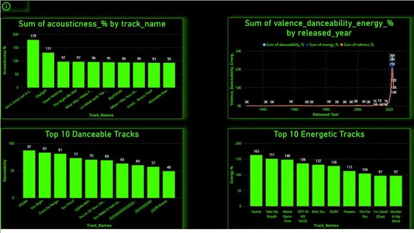Select the lovely - Bonus Track bar
Screen dimensions: 414x233
(x=154, y=75)
